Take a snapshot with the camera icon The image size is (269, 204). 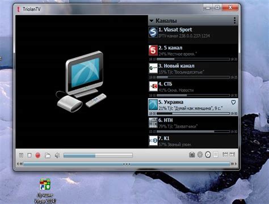[192, 155]
